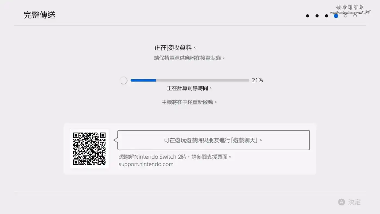The width and height of the screenshot is (380, 214).
Task: Click the 主機將在中途重新啟動 notice
Action: click(x=189, y=102)
